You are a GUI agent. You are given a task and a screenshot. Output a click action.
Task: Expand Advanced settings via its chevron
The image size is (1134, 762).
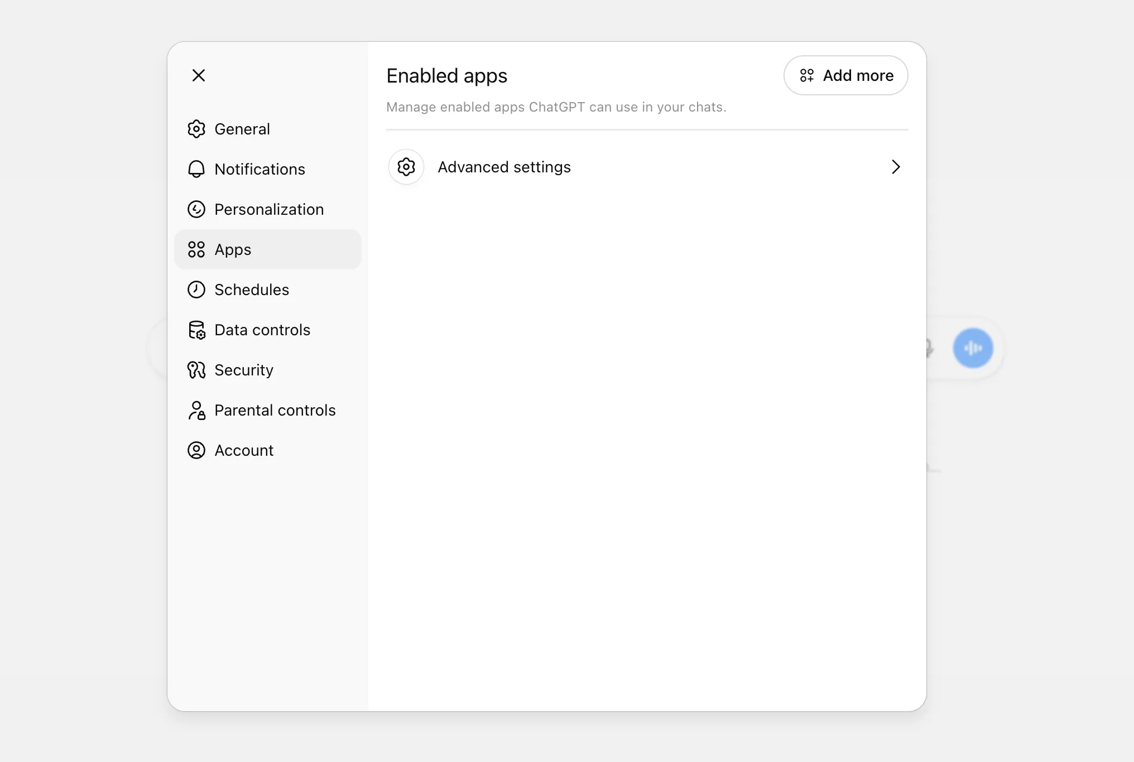(896, 167)
